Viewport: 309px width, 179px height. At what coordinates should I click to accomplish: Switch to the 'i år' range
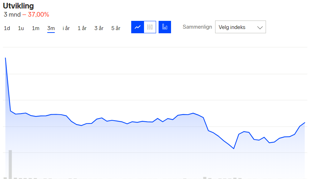pyautogui.click(x=66, y=28)
